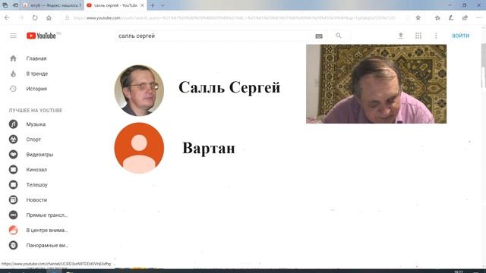
Task: Switch to the Яндекс browser tab
Action: (x=52, y=5)
